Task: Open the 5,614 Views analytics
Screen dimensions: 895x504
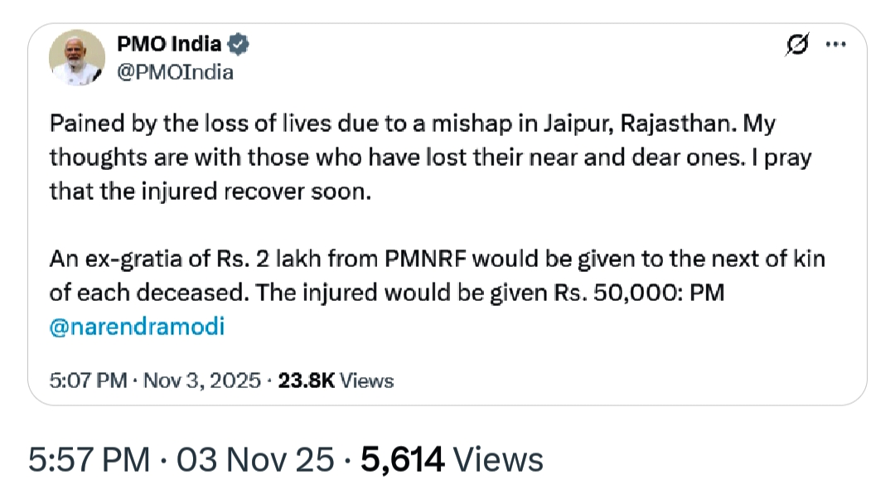Action: [x=452, y=459]
